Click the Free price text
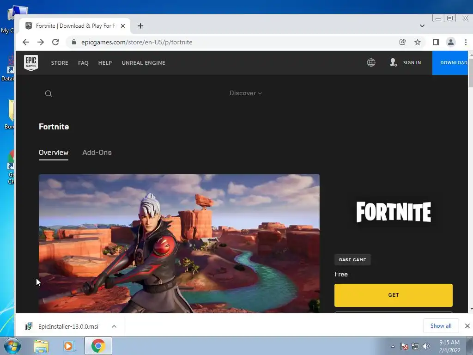The width and height of the screenshot is (473, 355). point(341,274)
